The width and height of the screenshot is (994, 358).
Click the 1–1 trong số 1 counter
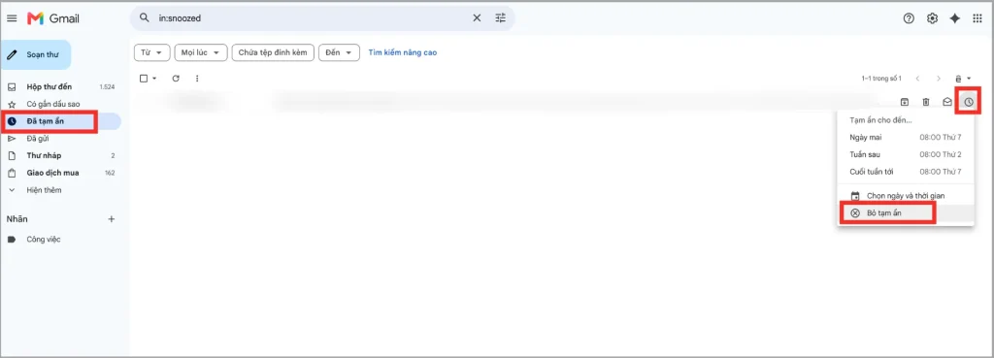pyautogui.click(x=881, y=79)
